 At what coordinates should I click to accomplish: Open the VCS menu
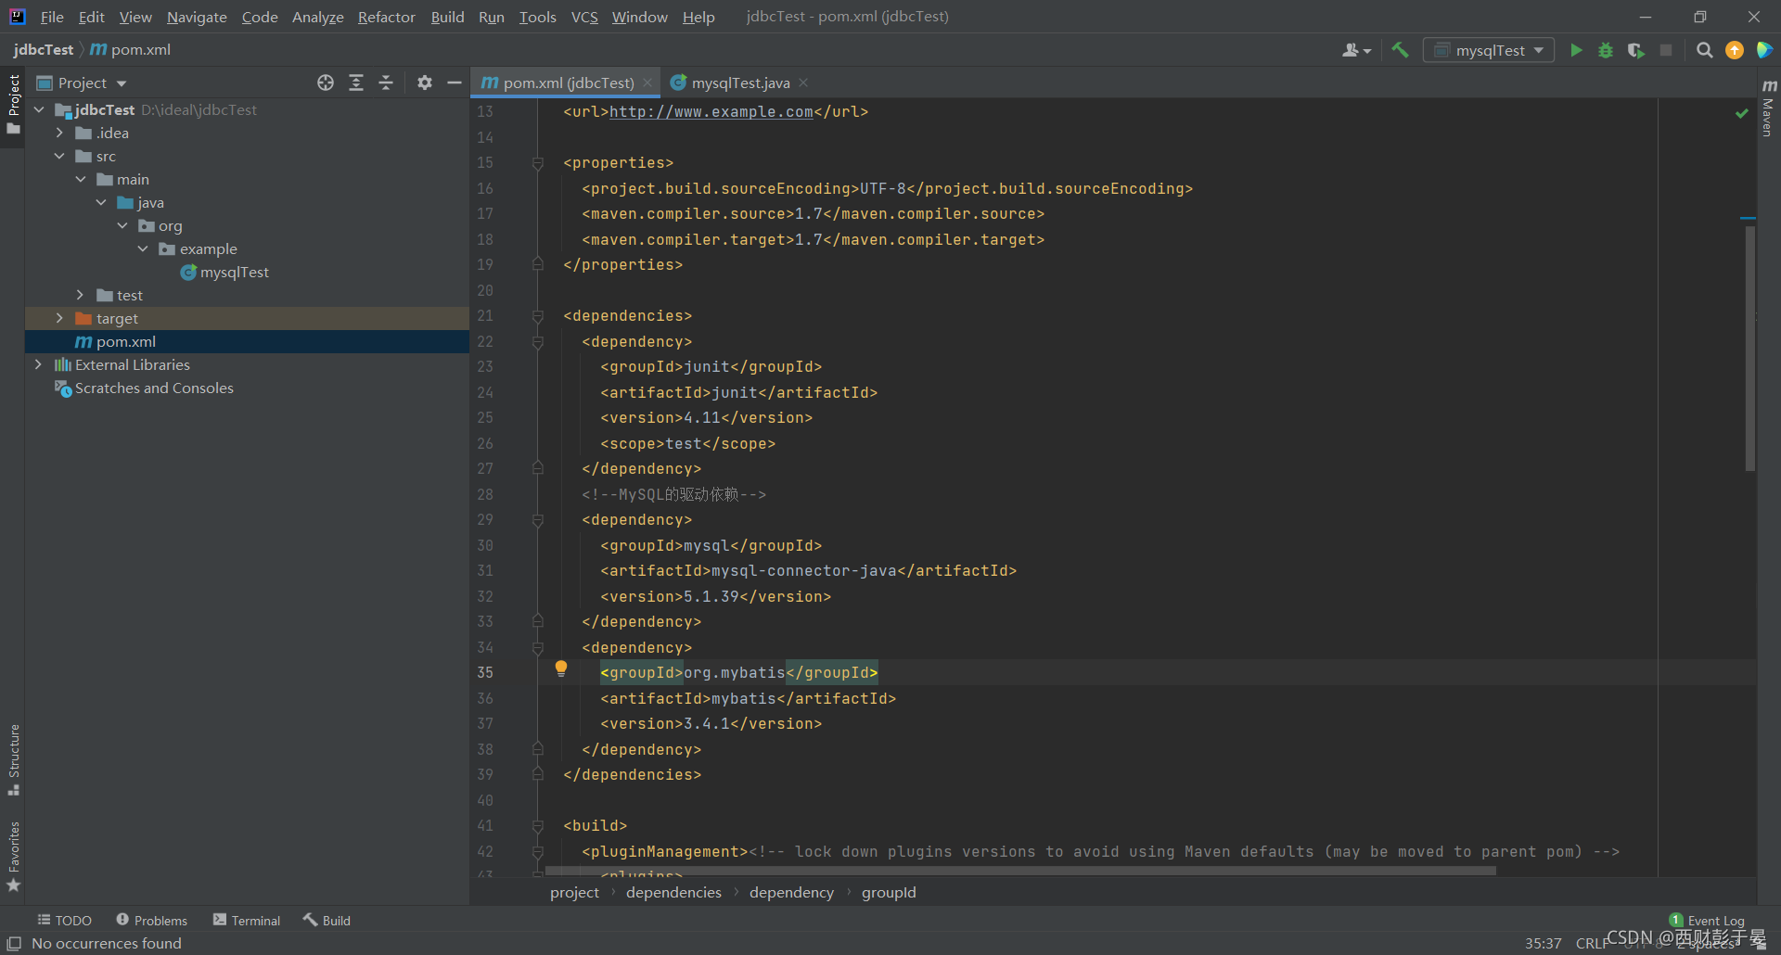(x=584, y=17)
